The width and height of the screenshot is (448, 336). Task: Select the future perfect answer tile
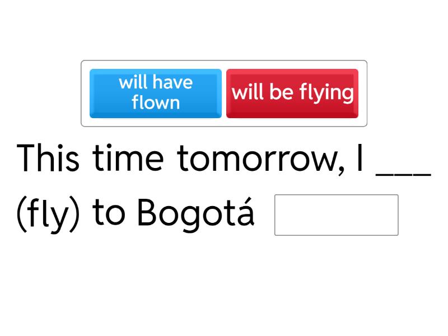156,93
